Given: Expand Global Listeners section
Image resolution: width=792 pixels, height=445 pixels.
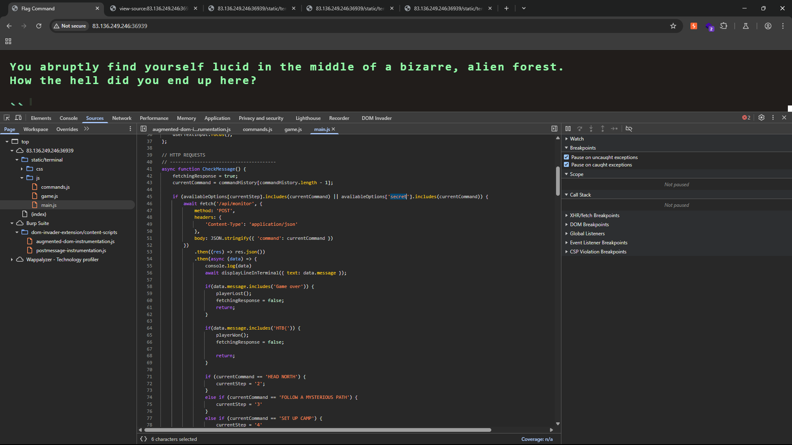Looking at the screenshot, I should pyautogui.click(x=587, y=234).
